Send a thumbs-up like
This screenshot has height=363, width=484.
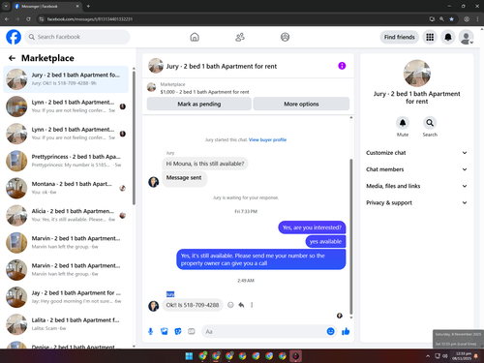[346, 331]
